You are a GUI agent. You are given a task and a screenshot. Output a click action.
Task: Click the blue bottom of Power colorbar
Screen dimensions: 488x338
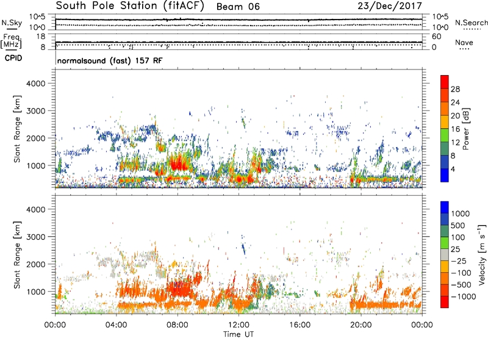pyautogui.click(x=445, y=175)
